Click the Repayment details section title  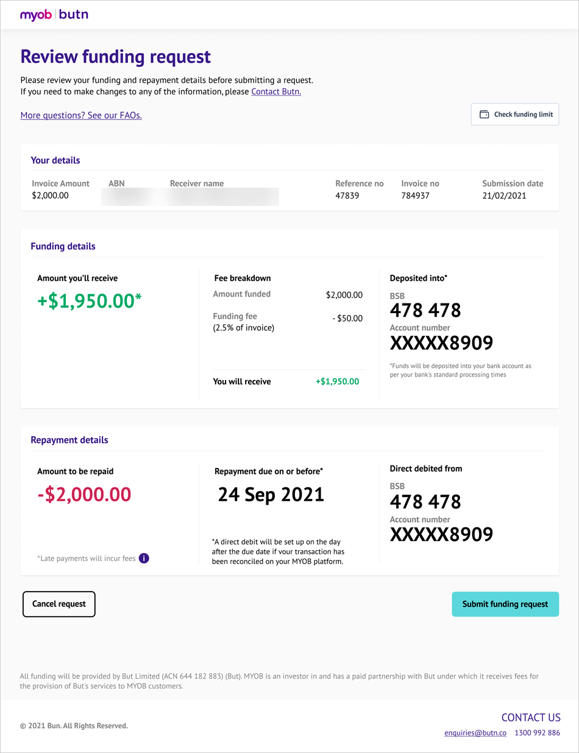(69, 440)
